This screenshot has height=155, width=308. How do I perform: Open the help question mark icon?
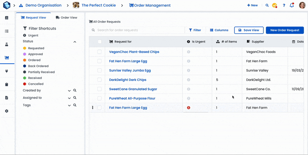coord(284,5)
